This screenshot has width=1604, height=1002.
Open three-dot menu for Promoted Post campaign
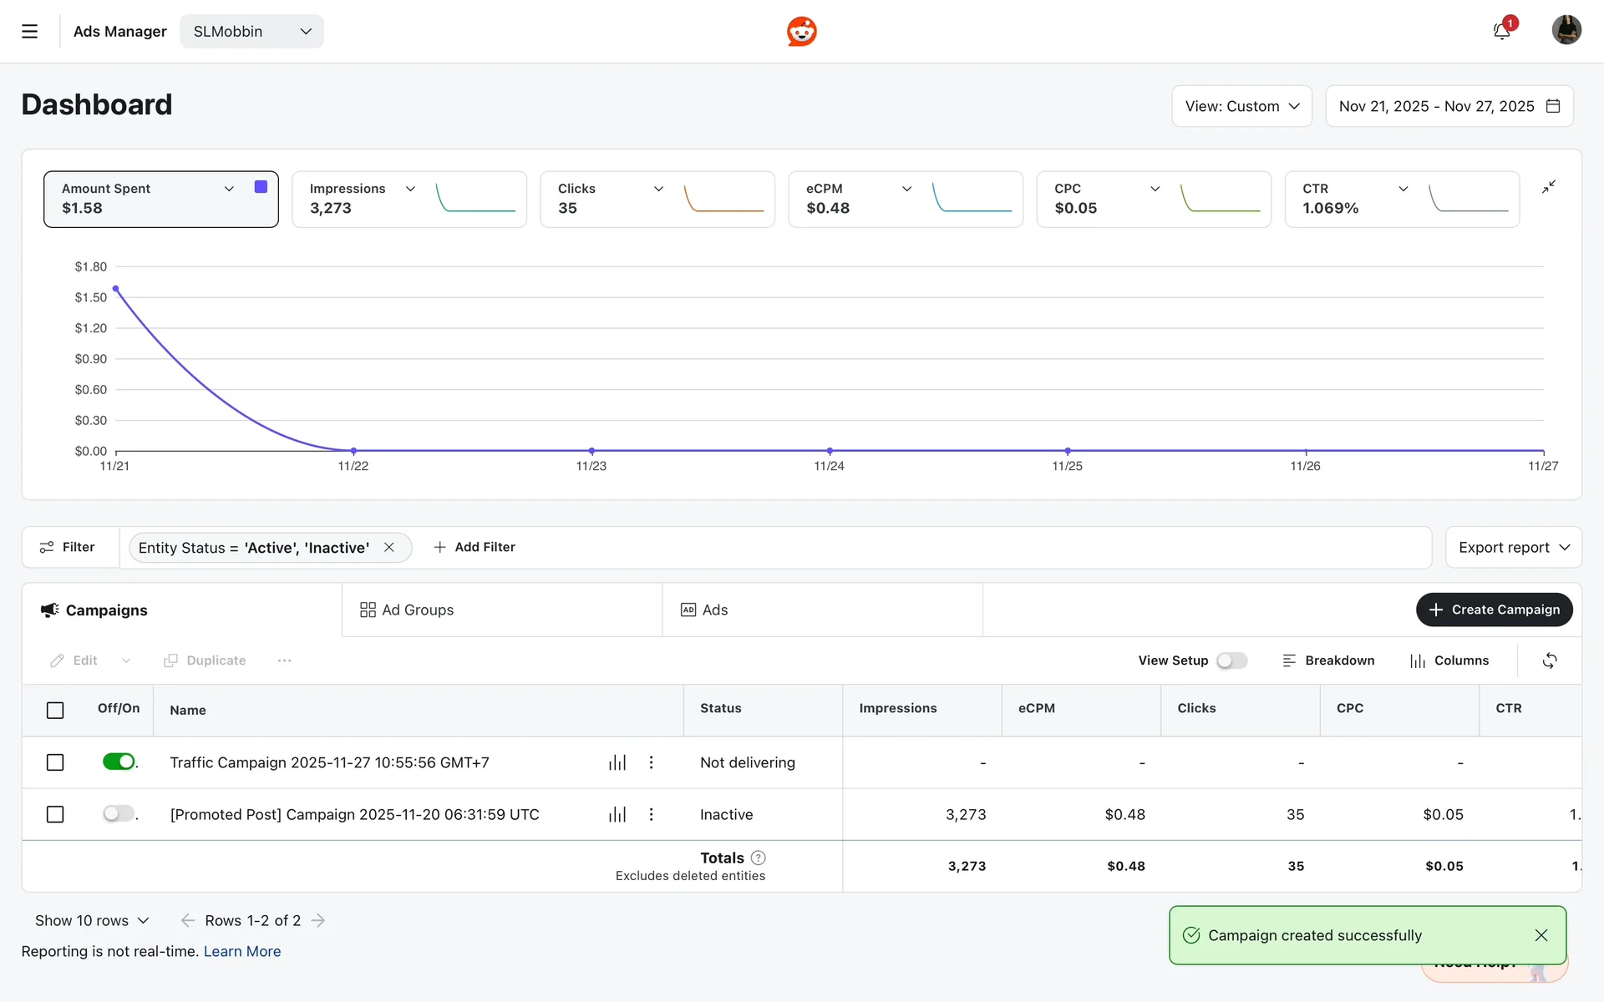pos(652,814)
